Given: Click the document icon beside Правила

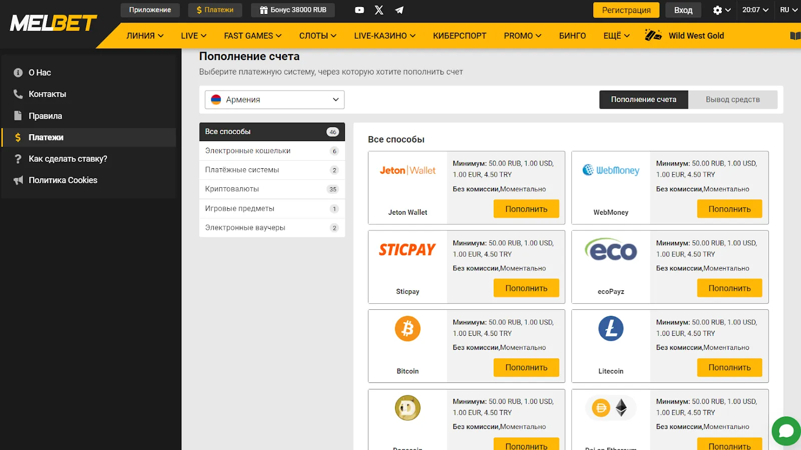Looking at the screenshot, I should point(18,116).
